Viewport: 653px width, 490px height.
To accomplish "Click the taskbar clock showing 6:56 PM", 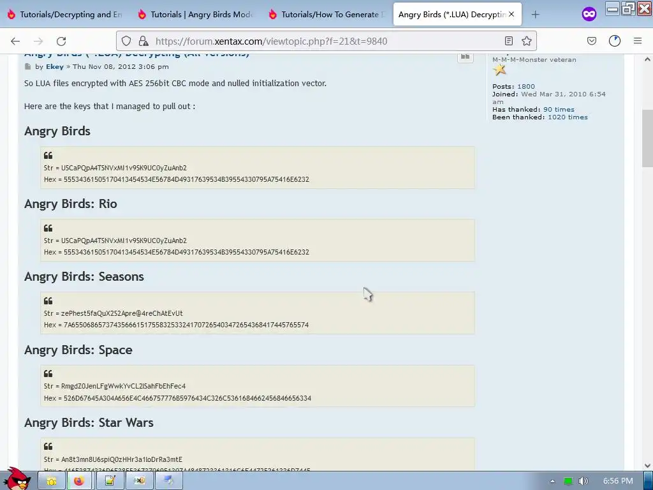I will click(x=618, y=481).
